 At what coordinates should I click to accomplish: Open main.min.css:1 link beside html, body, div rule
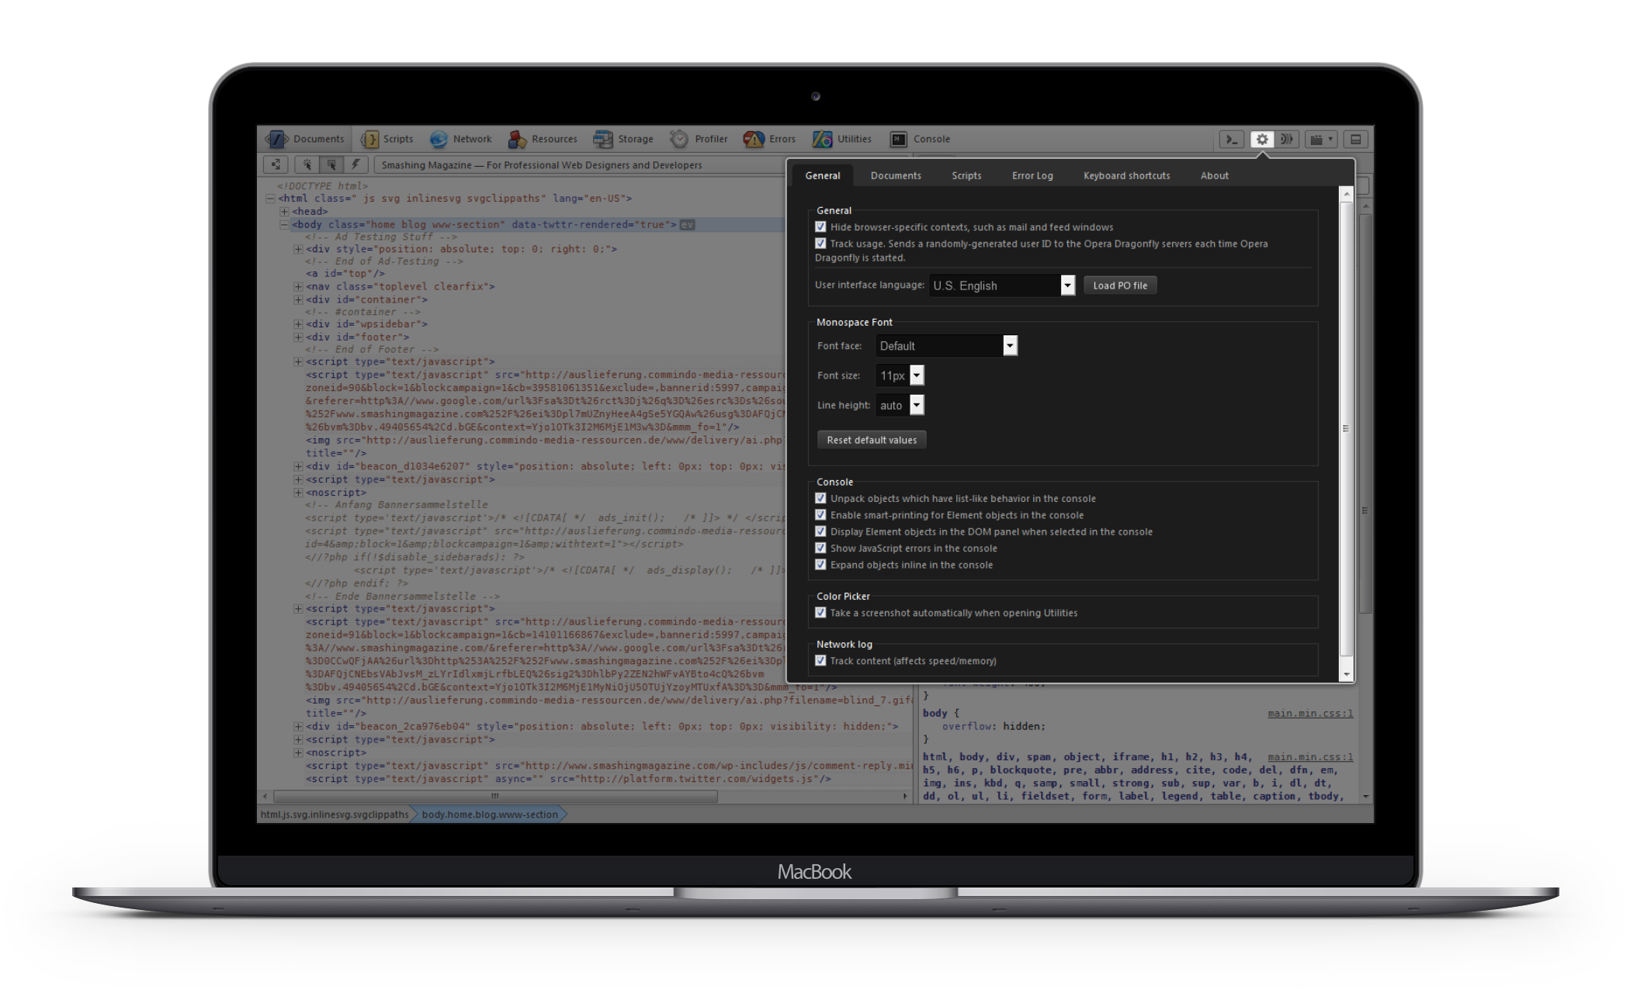[x=1310, y=757]
